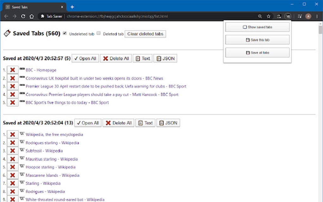
Task: Click the 'Save all tabs' button
Action: click(x=257, y=53)
